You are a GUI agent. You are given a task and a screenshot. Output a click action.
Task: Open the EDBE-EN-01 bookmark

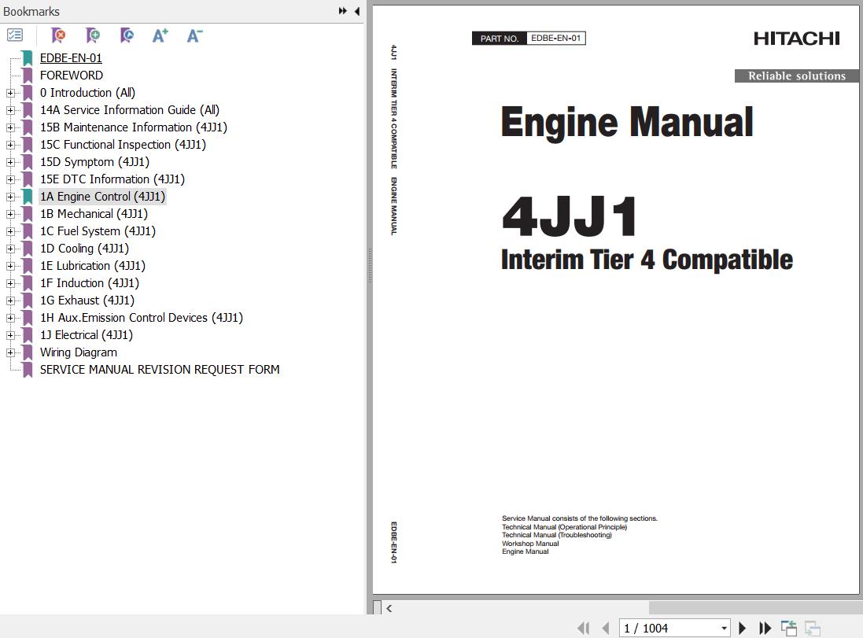tap(71, 57)
